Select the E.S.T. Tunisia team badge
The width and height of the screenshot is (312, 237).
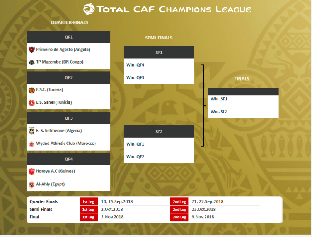[32, 90]
